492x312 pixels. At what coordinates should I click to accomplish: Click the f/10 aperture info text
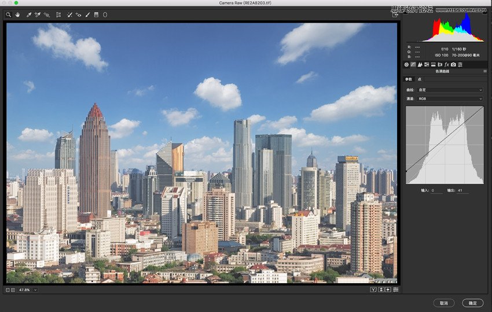click(445, 49)
